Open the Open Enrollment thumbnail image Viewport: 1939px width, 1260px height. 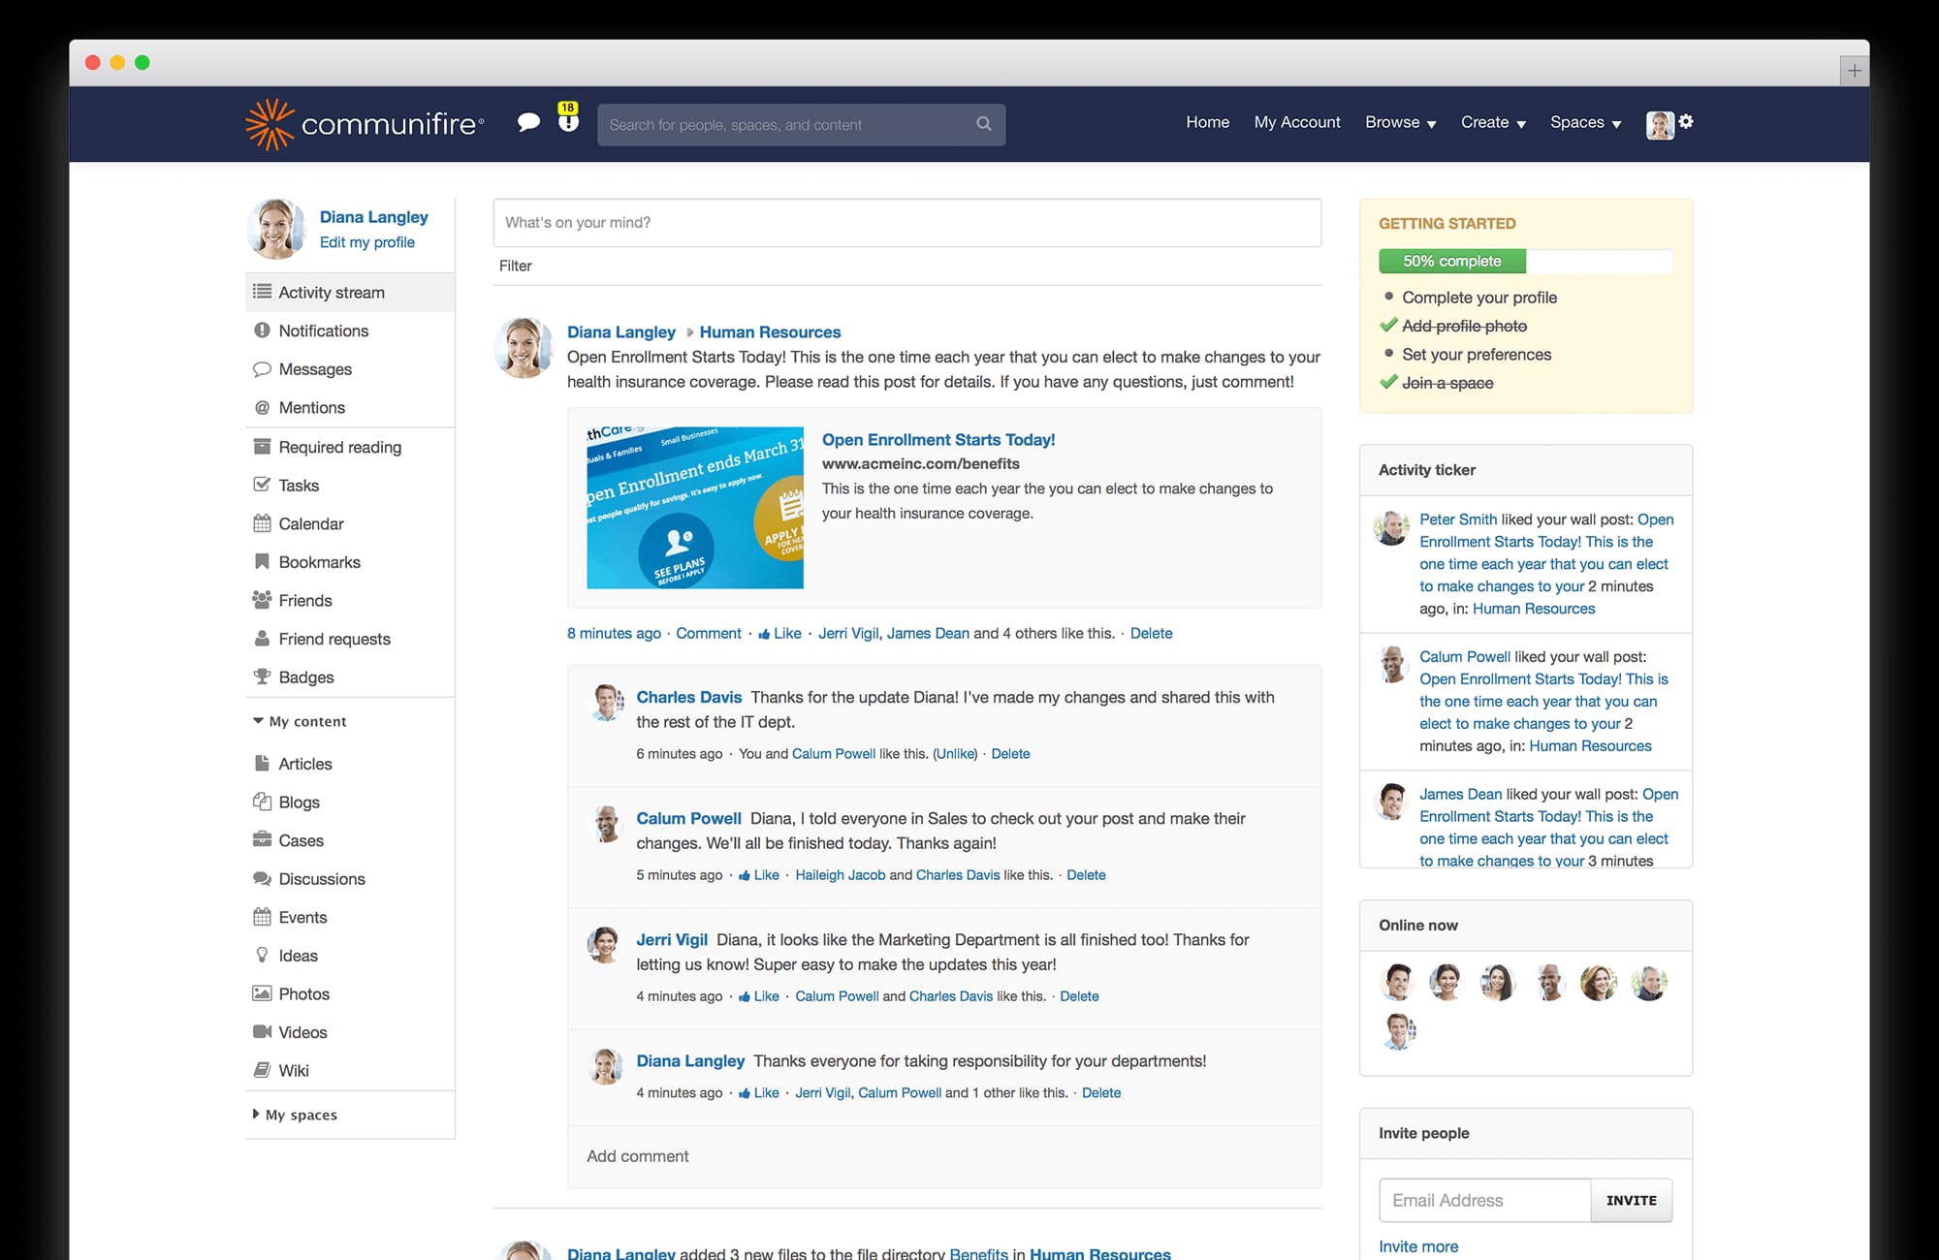coord(695,507)
